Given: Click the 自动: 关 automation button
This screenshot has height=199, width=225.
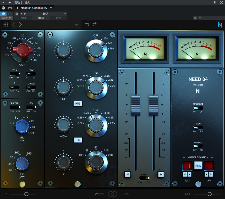Looking at the screenshot, I should pyautogui.click(x=7, y=18).
